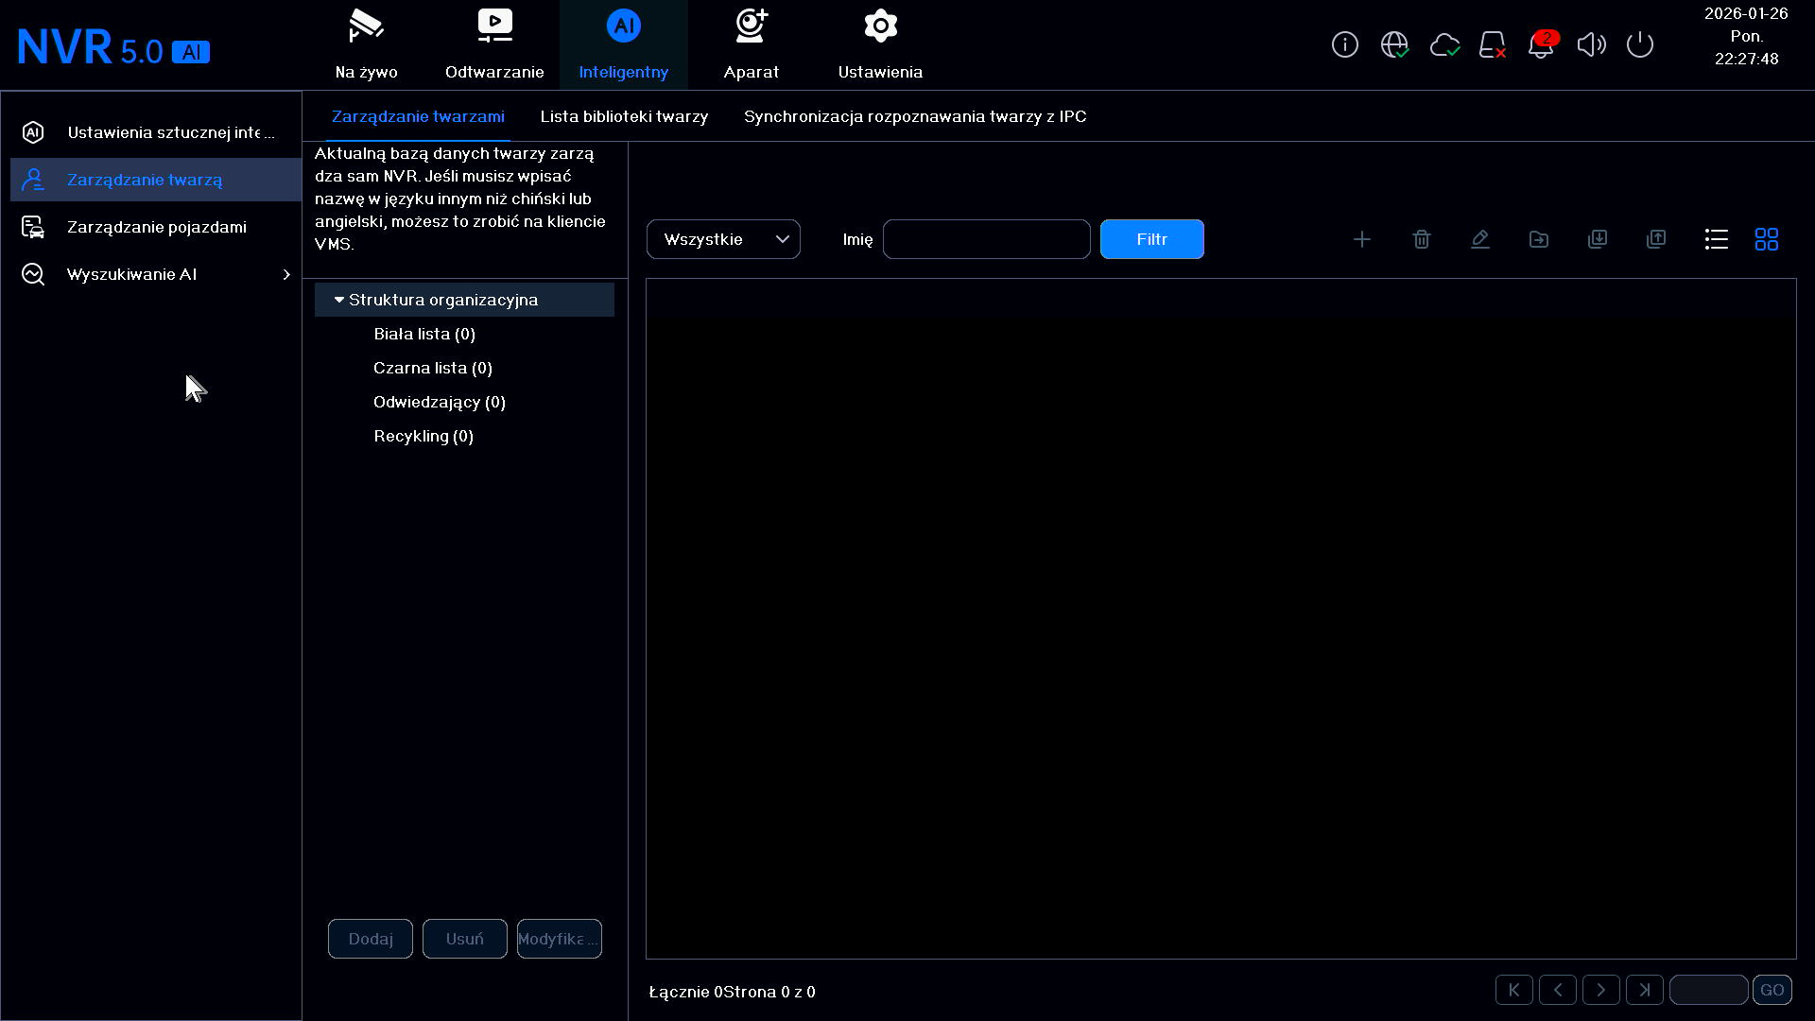
Task: Select Odwiedzający (0) group
Action: pos(440,402)
